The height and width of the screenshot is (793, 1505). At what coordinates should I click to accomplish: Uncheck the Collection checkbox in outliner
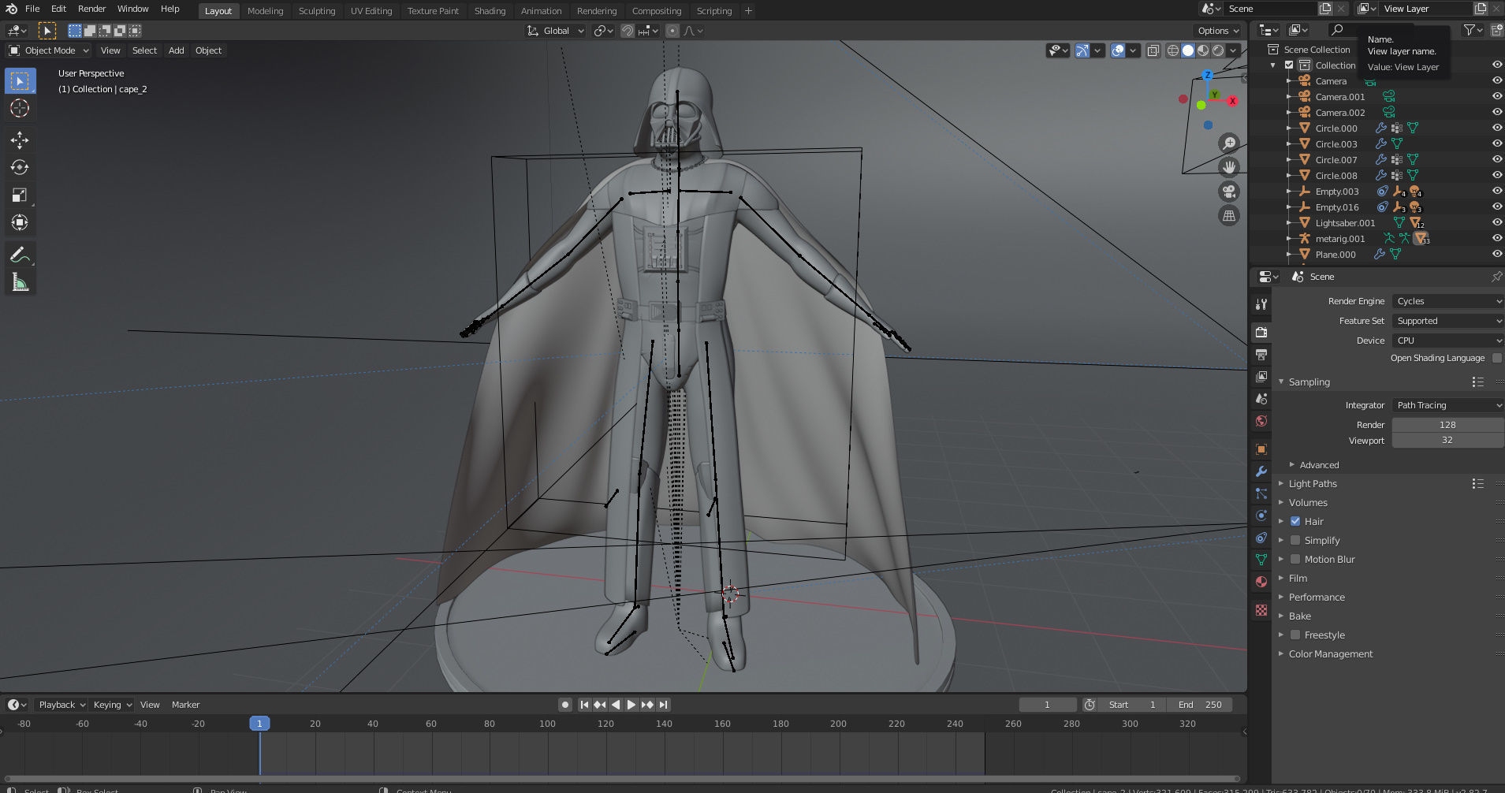pyautogui.click(x=1289, y=65)
